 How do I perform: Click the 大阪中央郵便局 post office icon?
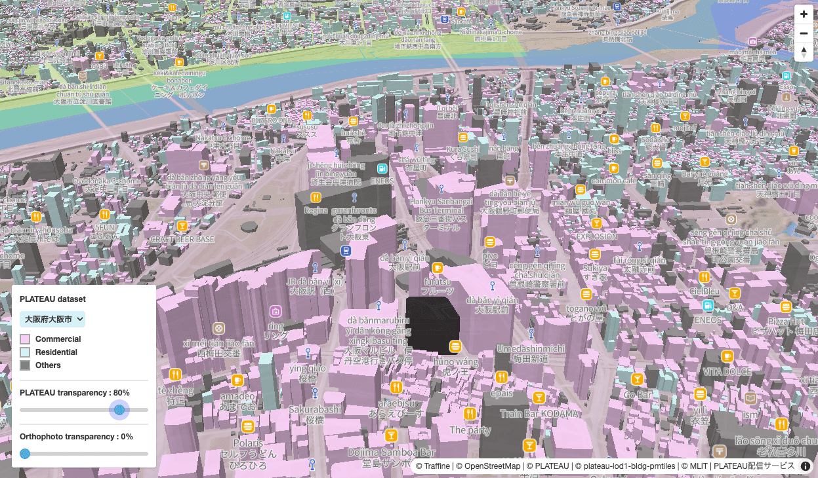204,164
